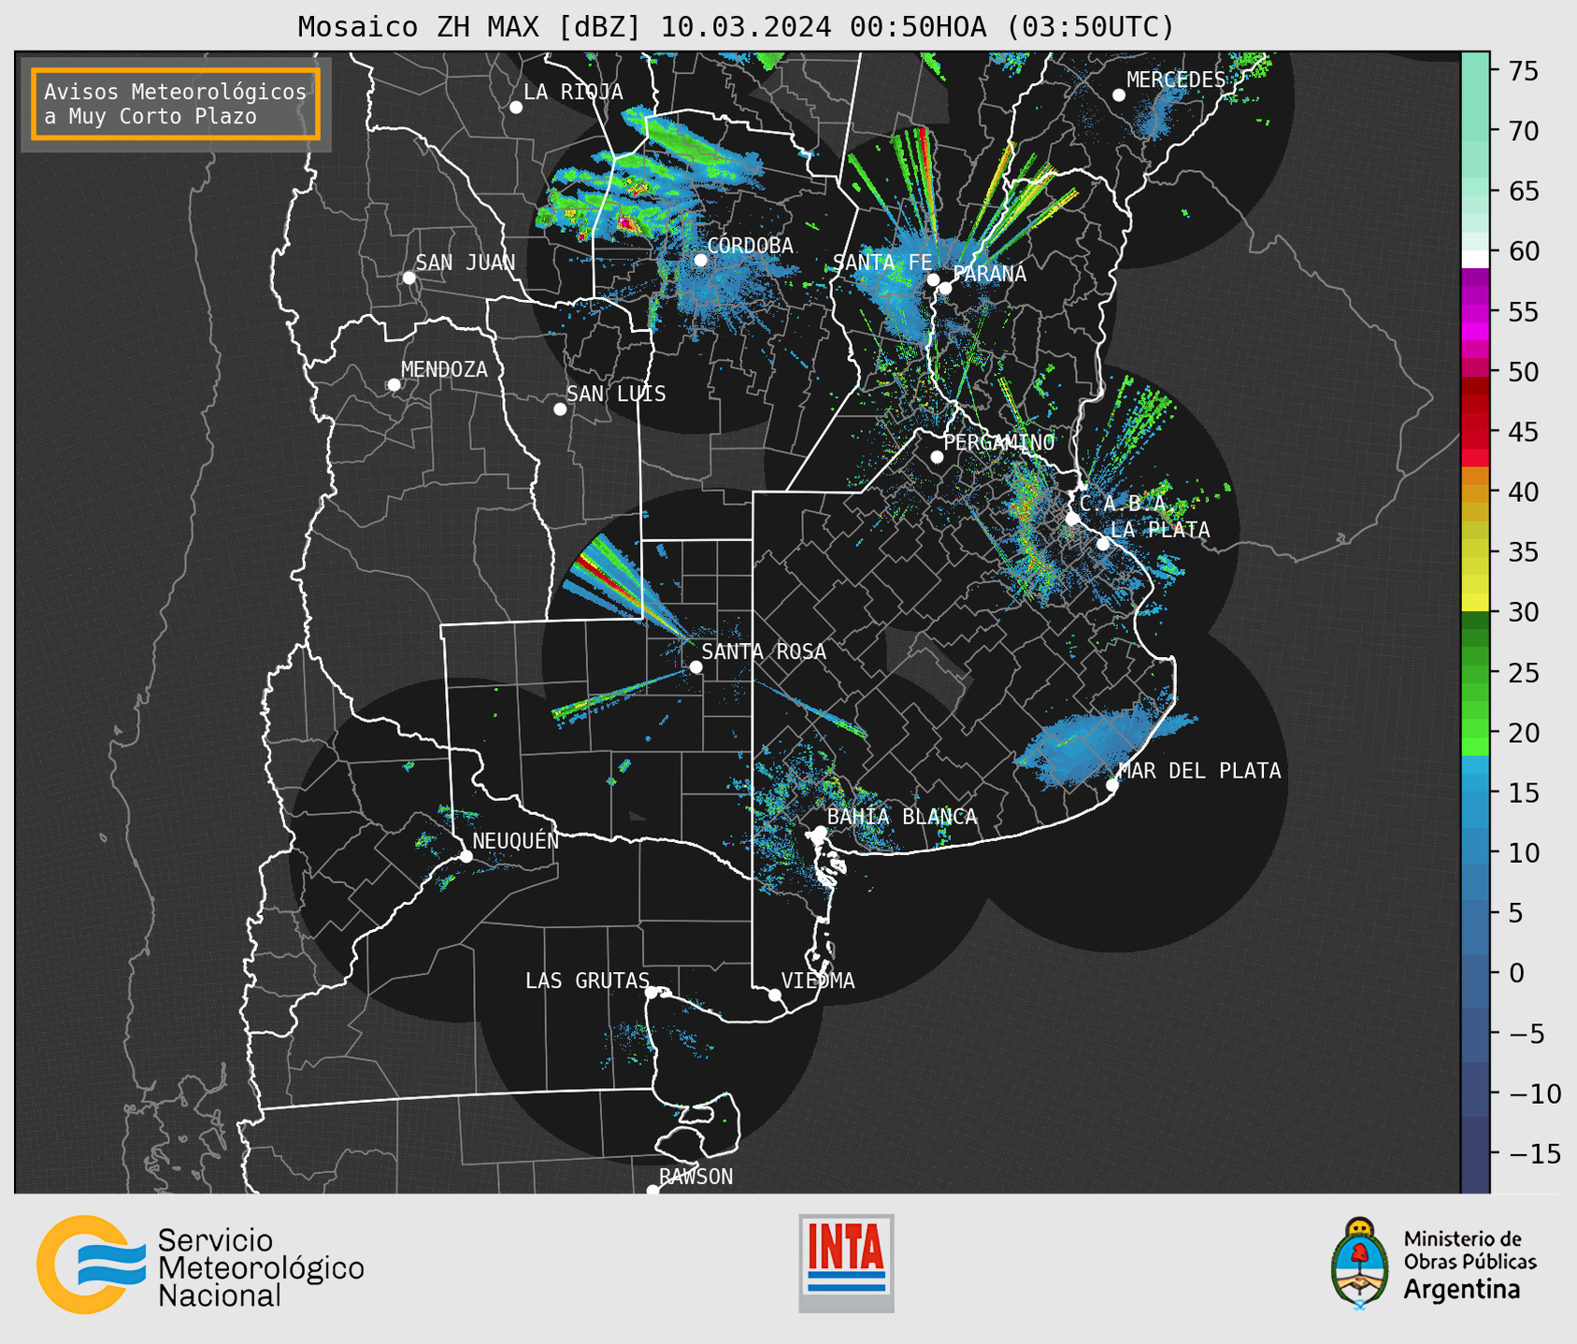Click the MERCEDES label text
1577x1344 pixels.
(1176, 80)
